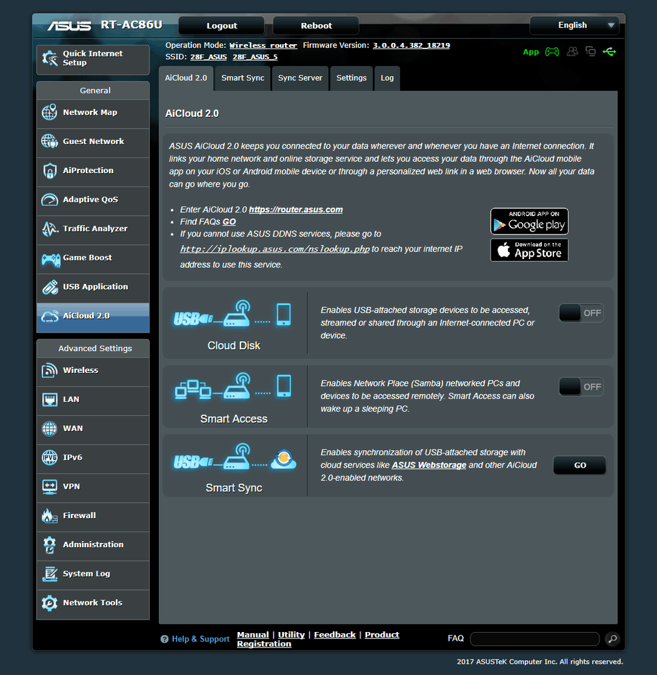Toggle the Smart Access switch on
The image size is (657, 675).
pyautogui.click(x=581, y=387)
